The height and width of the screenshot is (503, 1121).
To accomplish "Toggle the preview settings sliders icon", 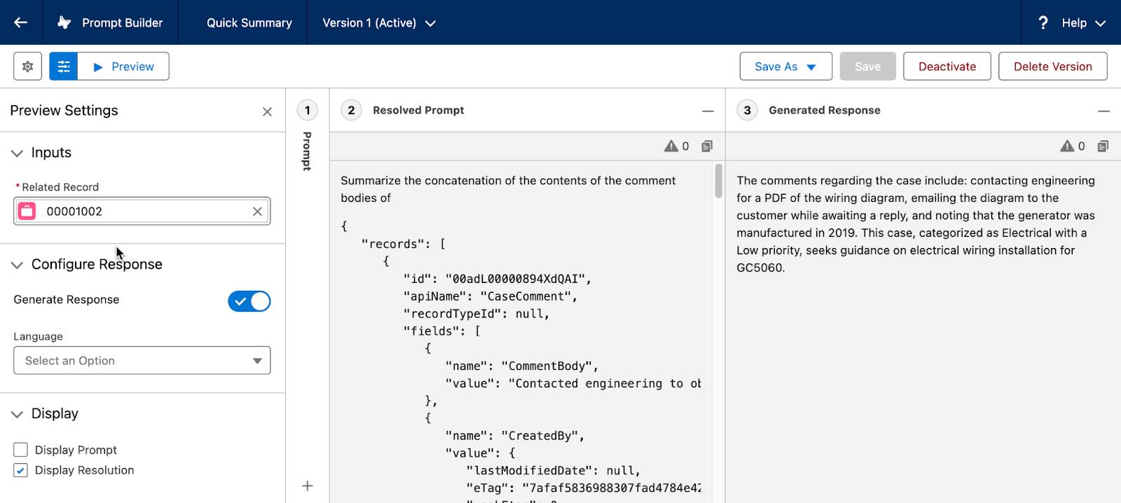I will [64, 67].
